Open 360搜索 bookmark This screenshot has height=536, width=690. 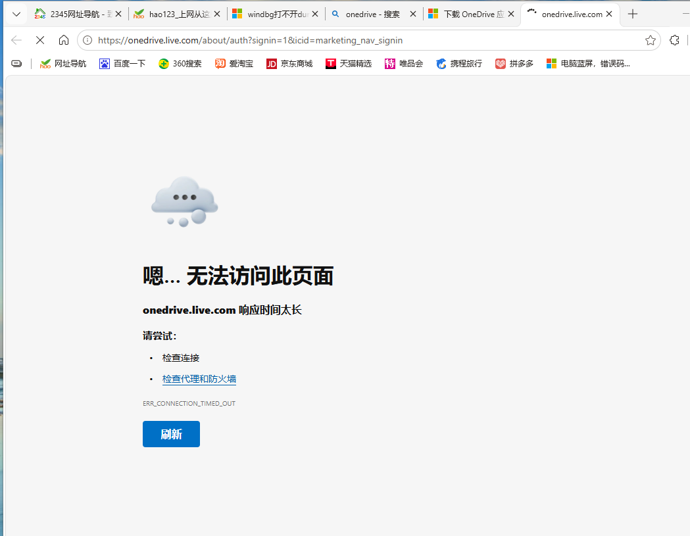(180, 64)
